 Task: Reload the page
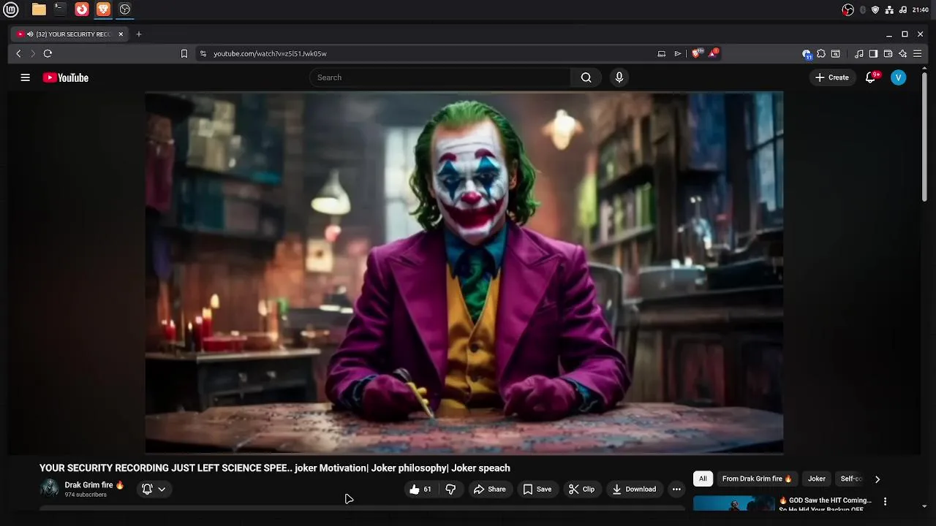[x=48, y=53]
